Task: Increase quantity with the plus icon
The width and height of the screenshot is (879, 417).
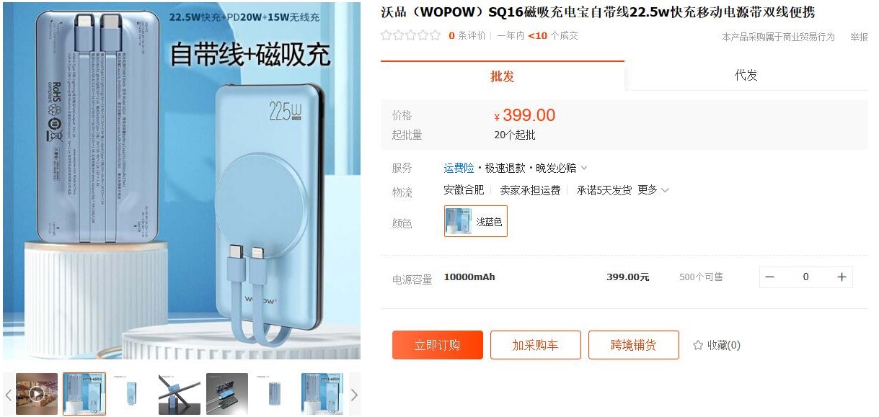Action: pyautogui.click(x=842, y=277)
